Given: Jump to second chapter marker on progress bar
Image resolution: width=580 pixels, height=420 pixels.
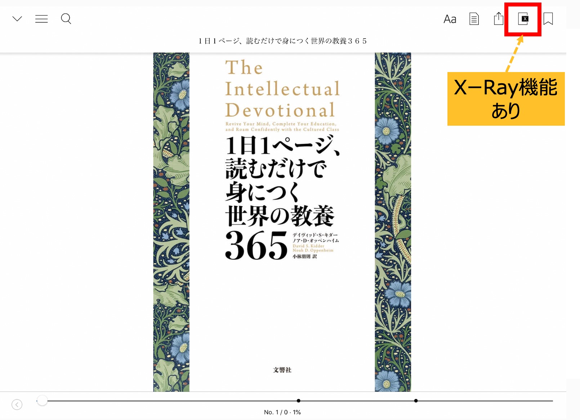Looking at the screenshot, I should tap(416, 401).
